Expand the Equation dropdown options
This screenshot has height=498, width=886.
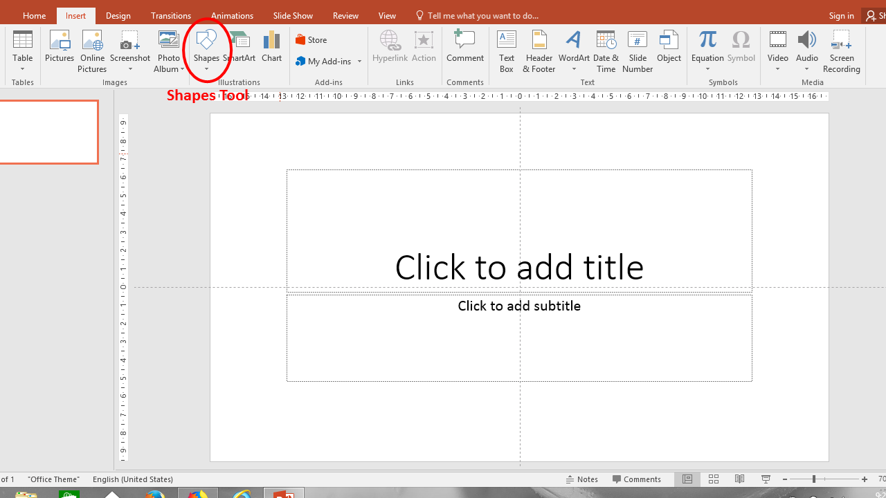[x=707, y=68]
